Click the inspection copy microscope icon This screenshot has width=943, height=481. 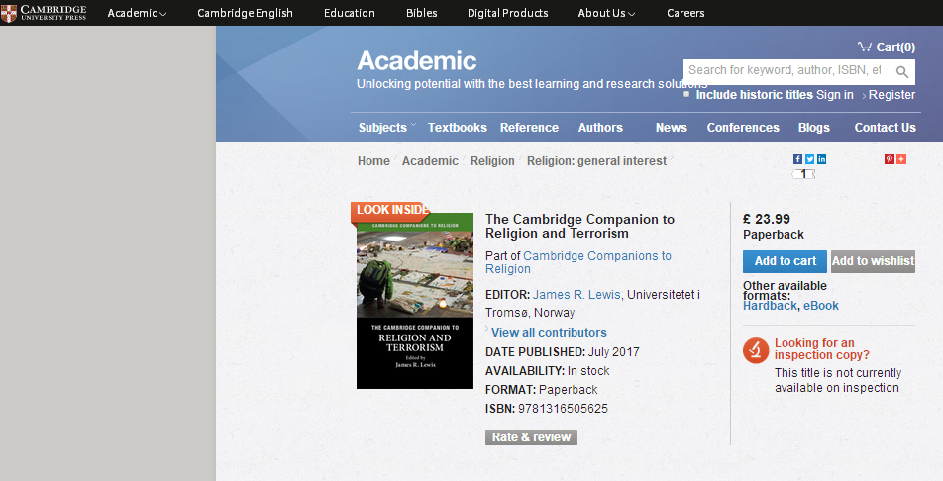click(756, 350)
